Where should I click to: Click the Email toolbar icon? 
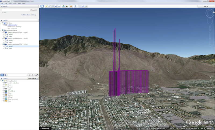click(80, 6)
